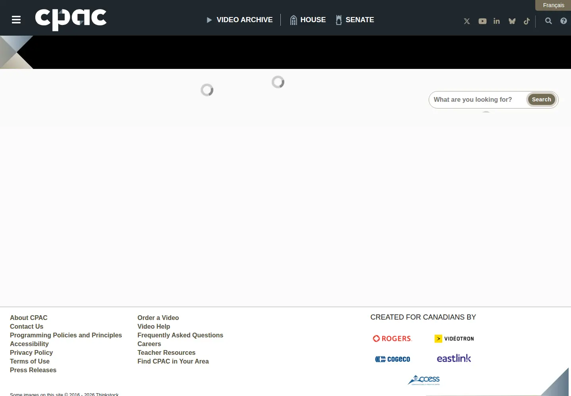Open the help question mark icon

click(x=563, y=21)
